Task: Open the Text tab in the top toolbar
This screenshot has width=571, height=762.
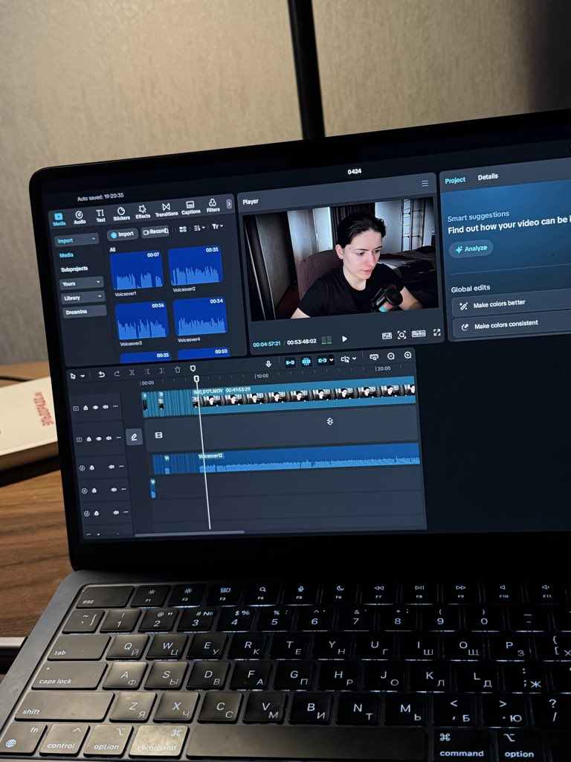Action: pyautogui.click(x=100, y=216)
